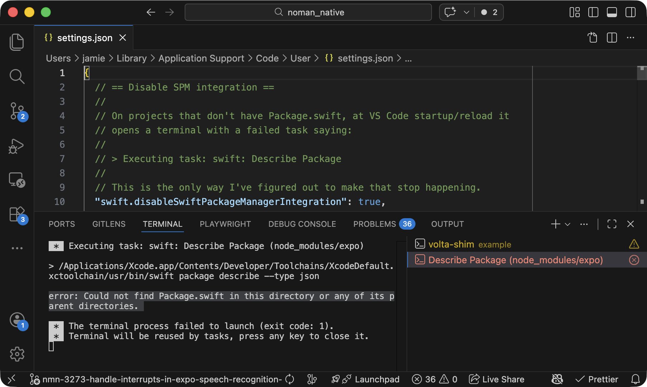The height and width of the screenshot is (387, 647).
Task: Click the Copilot status icon in status bar
Action: click(x=557, y=379)
